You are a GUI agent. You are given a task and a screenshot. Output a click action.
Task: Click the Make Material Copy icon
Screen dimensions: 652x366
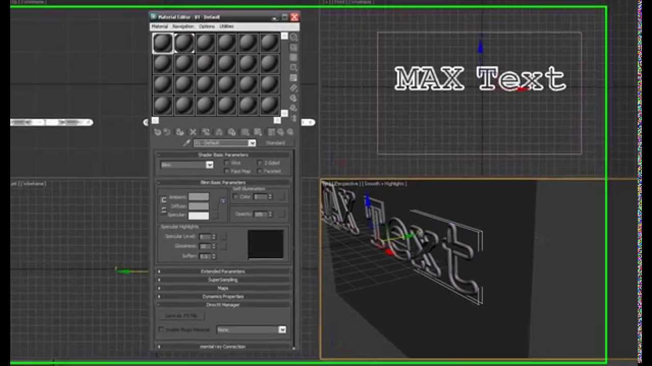(x=206, y=132)
